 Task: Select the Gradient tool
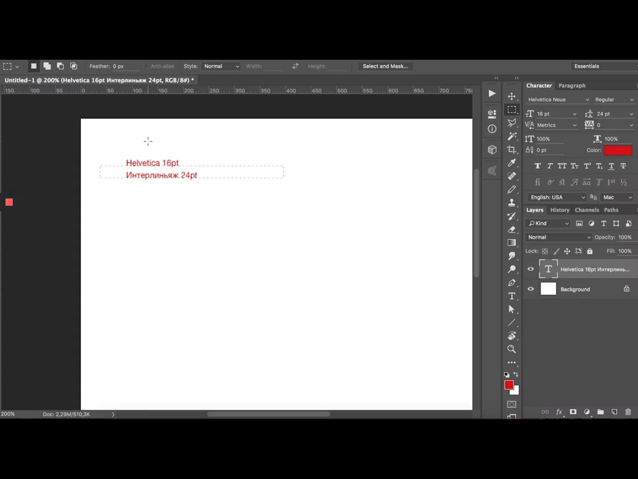tap(511, 242)
